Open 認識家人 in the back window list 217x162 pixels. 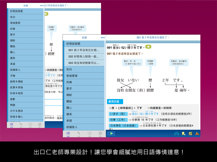pos(26,70)
